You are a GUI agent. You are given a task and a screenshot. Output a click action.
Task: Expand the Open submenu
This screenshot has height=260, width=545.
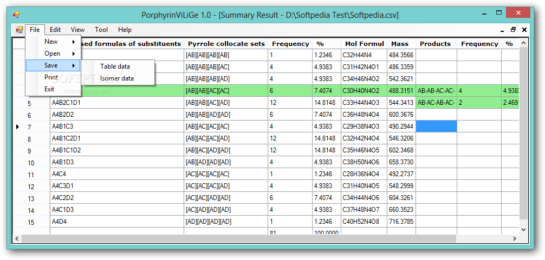coord(53,54)
